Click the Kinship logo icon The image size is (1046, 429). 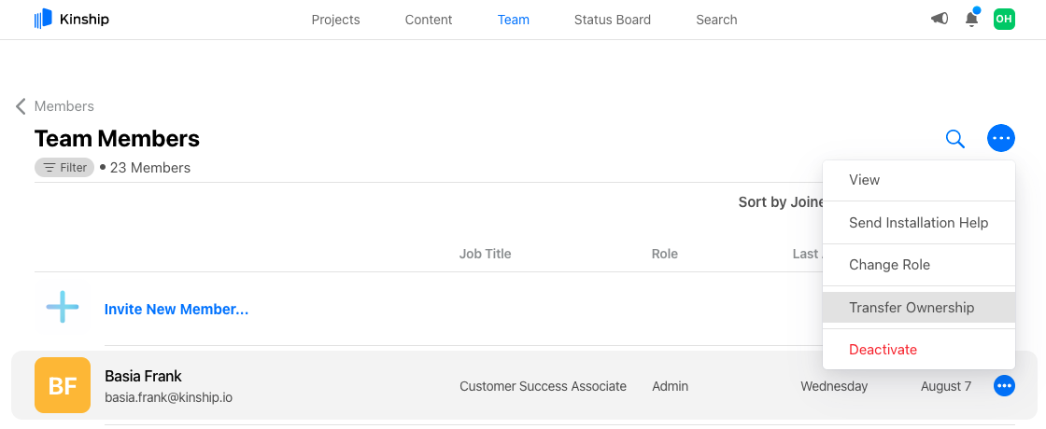point(43,19)
